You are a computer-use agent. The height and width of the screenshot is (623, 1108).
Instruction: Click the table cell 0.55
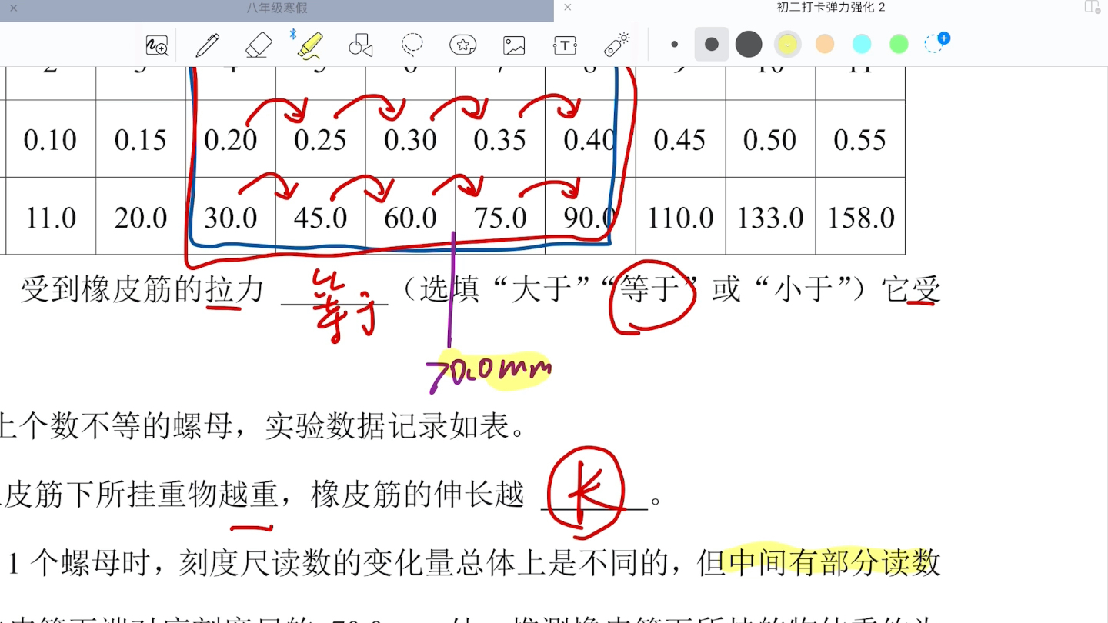[x=859, y=140]
